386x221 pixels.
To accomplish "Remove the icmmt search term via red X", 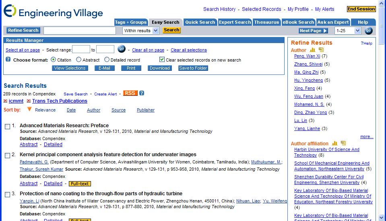I will [x=5, y=101].
